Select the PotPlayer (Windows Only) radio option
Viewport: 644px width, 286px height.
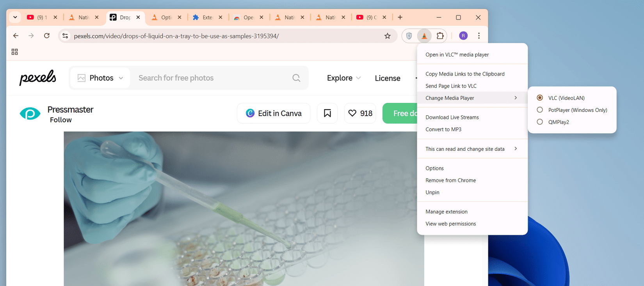click(x=540, y=110)
